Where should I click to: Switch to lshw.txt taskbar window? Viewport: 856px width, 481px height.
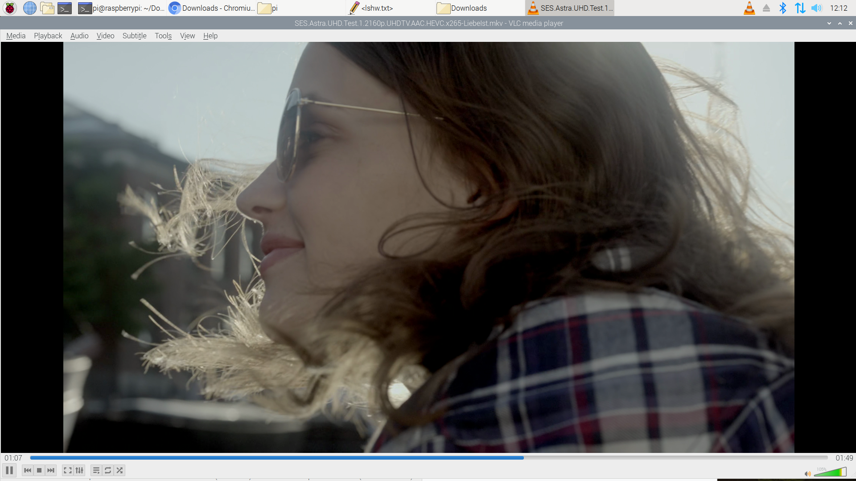tap(377, 8)
